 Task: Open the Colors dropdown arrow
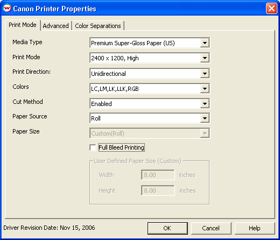[205, 88]
